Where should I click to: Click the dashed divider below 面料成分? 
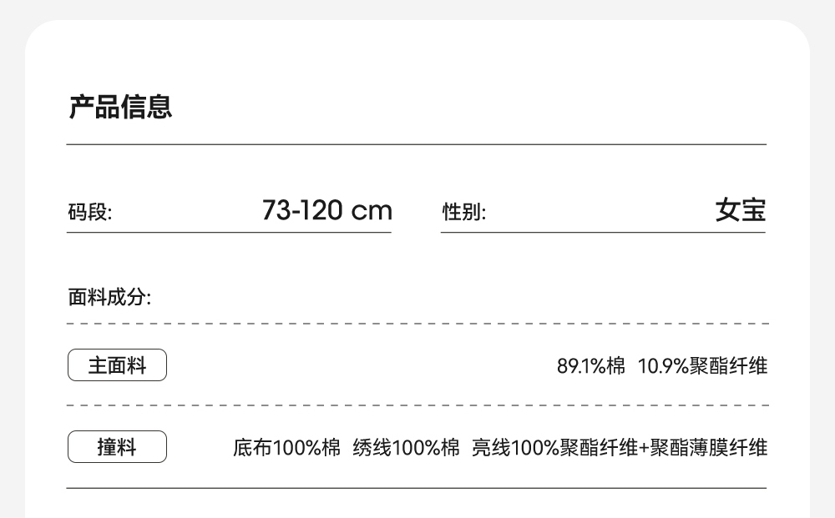coord(416,323)
